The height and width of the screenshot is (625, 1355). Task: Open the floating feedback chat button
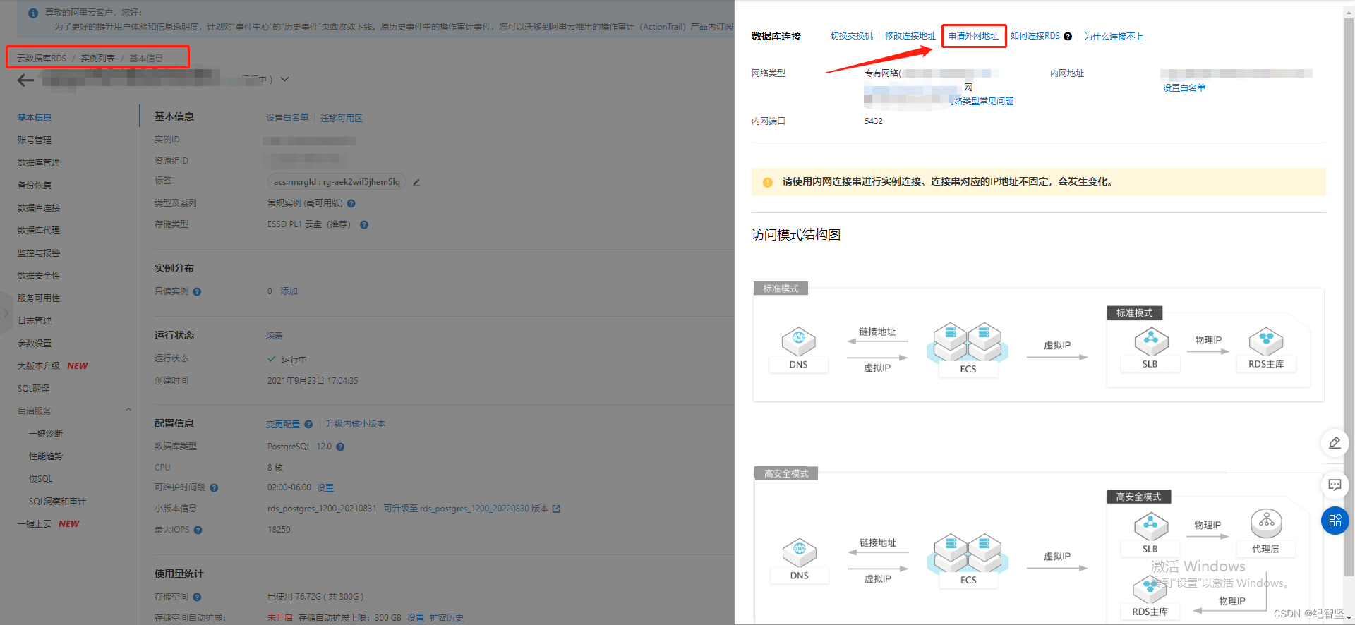pos(1335,485)
